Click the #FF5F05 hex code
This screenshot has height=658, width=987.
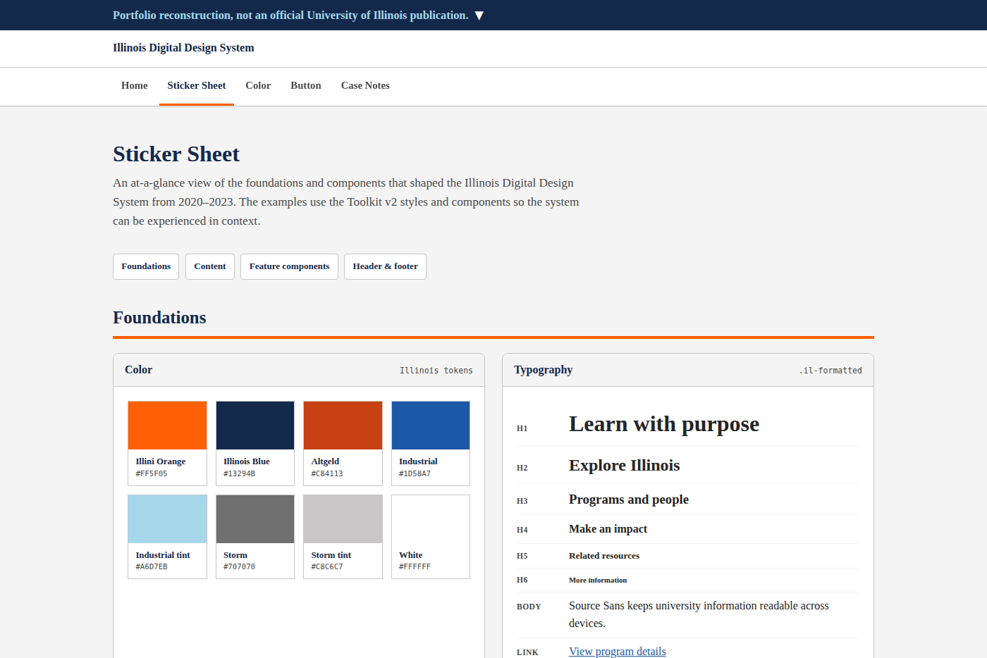pos(152,474)
